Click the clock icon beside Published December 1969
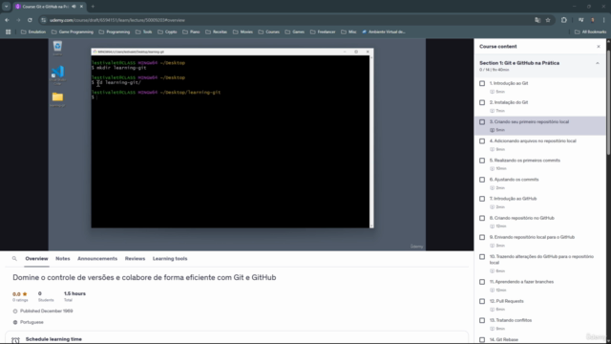 coord(15,312)
